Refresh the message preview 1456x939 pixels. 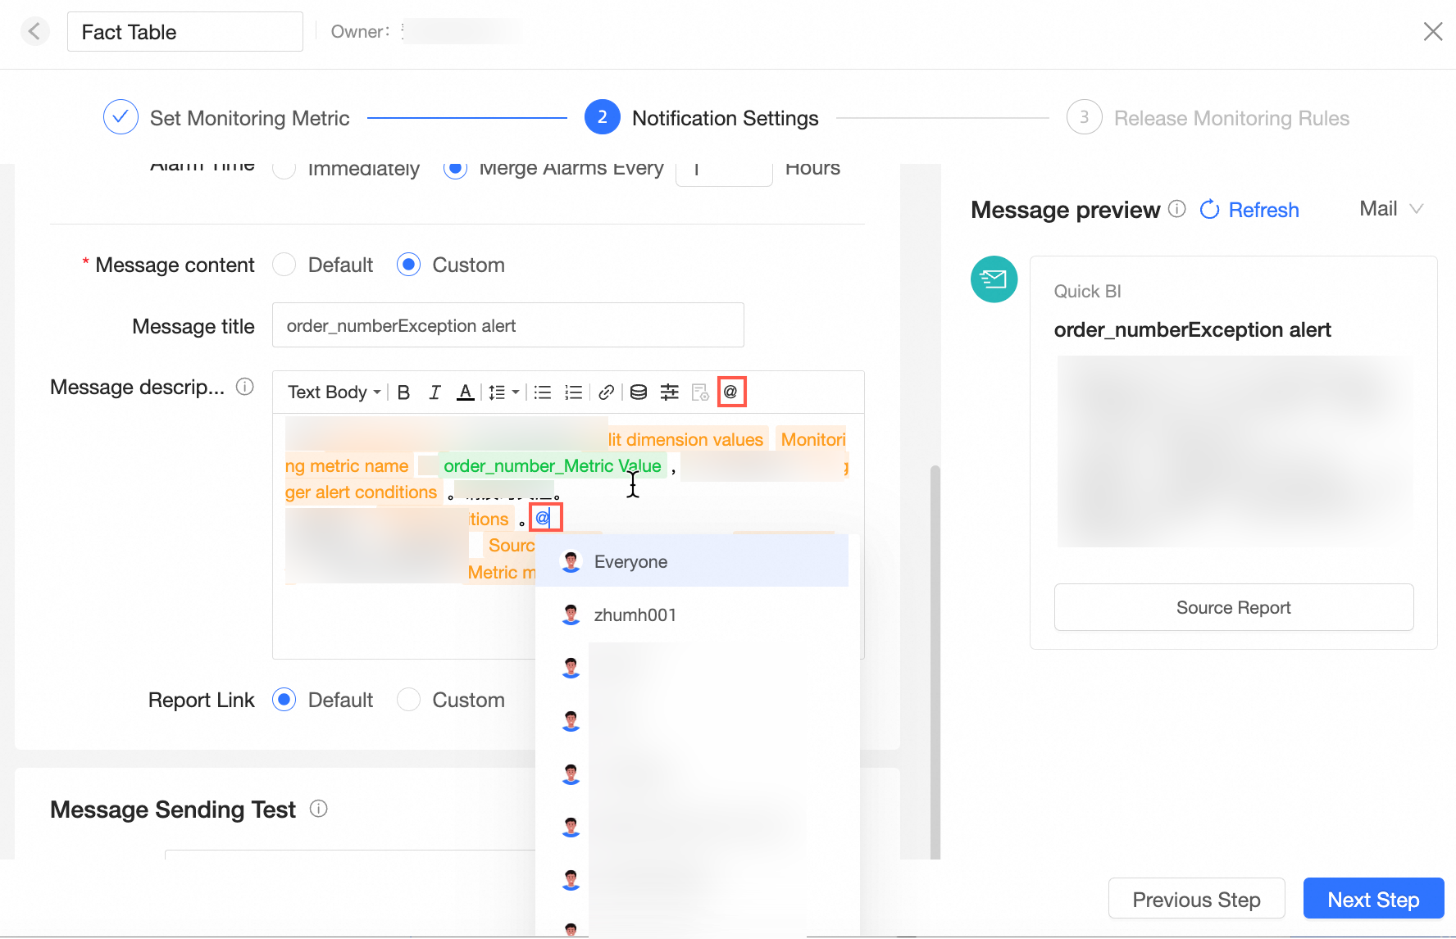click(1249, 210)
